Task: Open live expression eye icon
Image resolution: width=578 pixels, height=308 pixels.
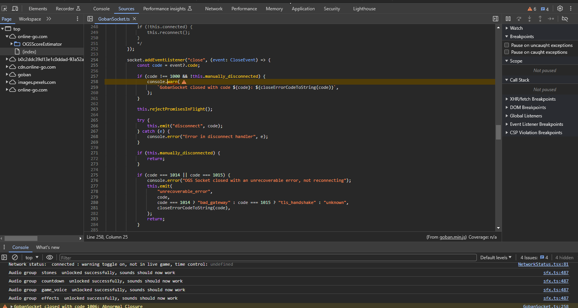Action: pos(50,257)
